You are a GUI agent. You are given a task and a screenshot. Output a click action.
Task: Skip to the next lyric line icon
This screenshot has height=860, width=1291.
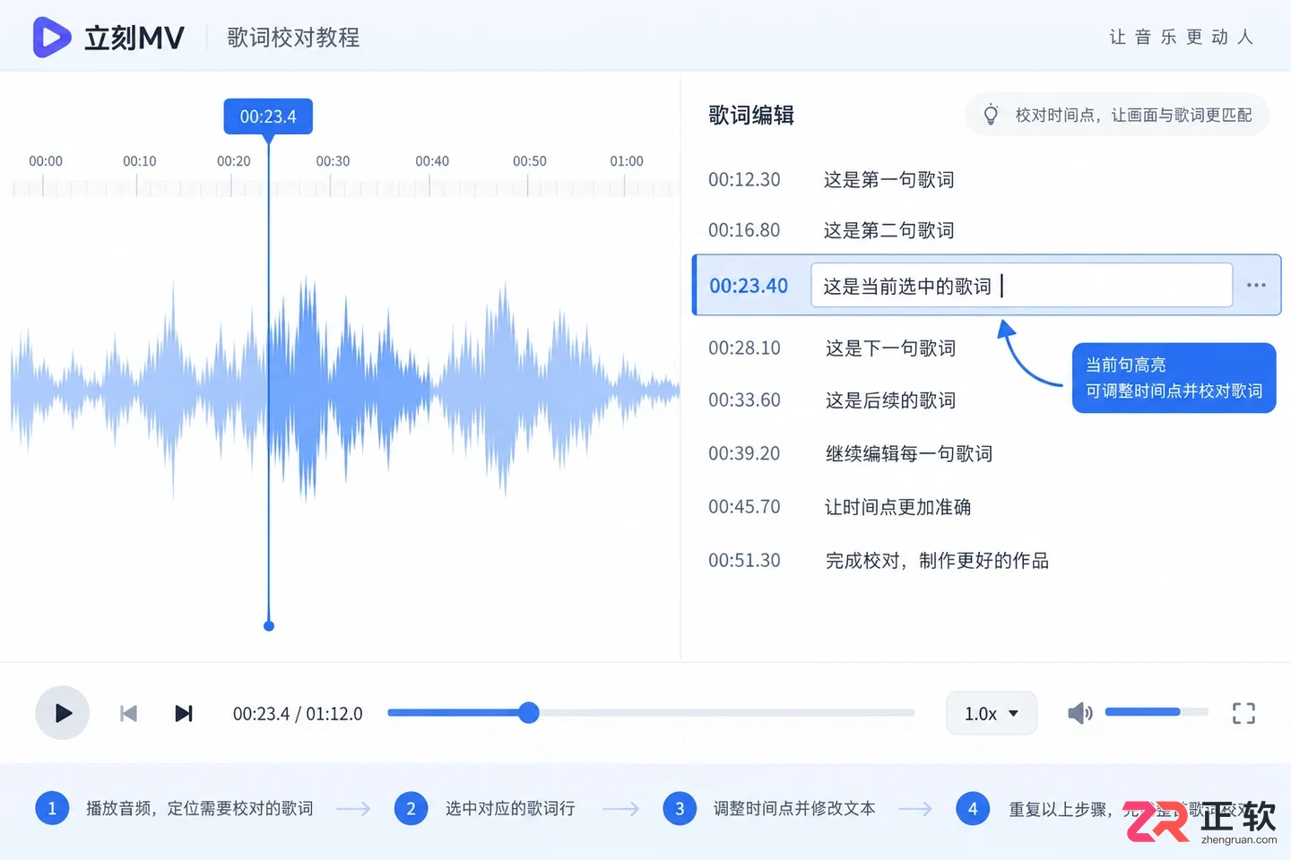(x=184, y=713)
